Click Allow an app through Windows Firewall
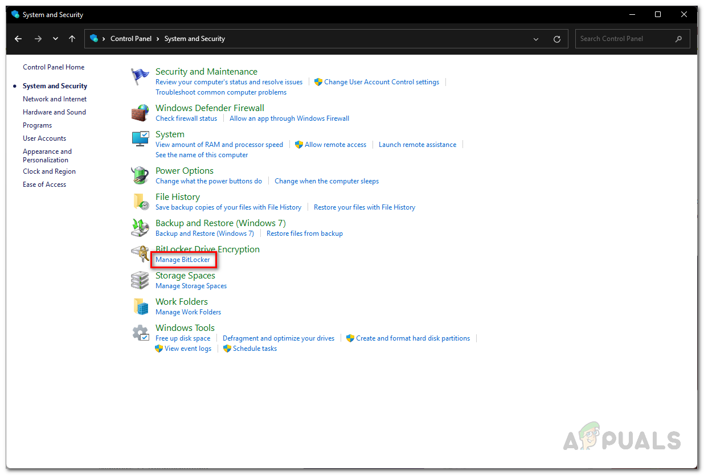The image size is (704, 475). tap(289, 118)
